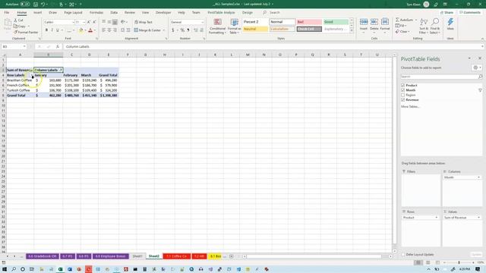Click the Clear eraser icon
The width and height of the screenshot is (486, 273).
pos(397,32)
